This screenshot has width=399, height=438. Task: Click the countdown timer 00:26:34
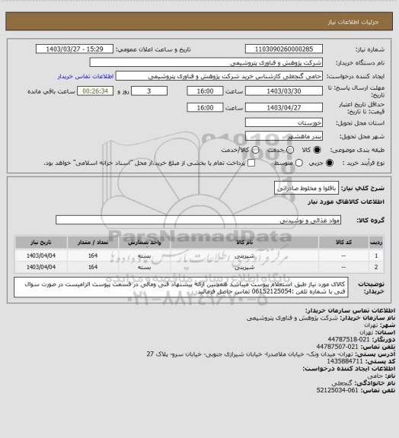95,91
